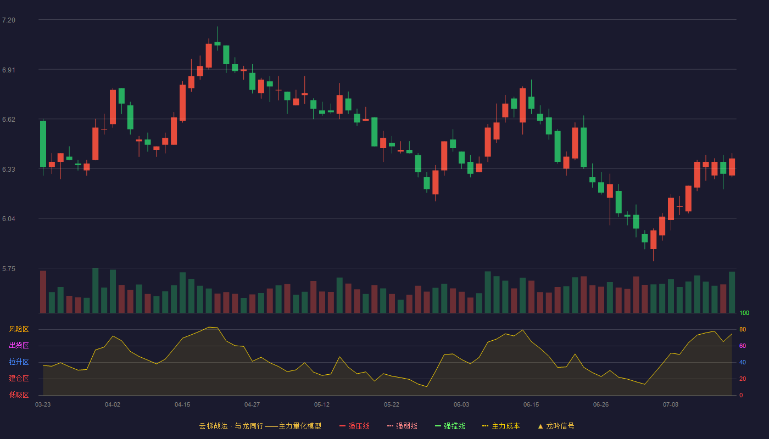
Task: Click the 80 indicator axis value
Action: [x=743, y=329]
